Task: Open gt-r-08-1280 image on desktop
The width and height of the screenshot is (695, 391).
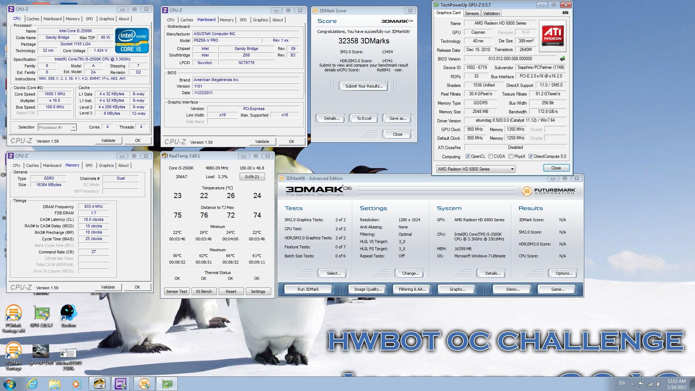Action: (x=41, y=354)
